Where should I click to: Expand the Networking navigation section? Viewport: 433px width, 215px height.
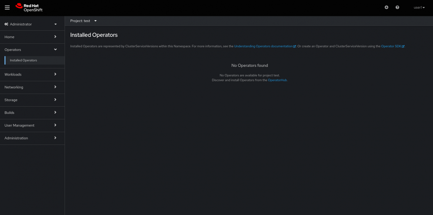click(x=31, y=87)
